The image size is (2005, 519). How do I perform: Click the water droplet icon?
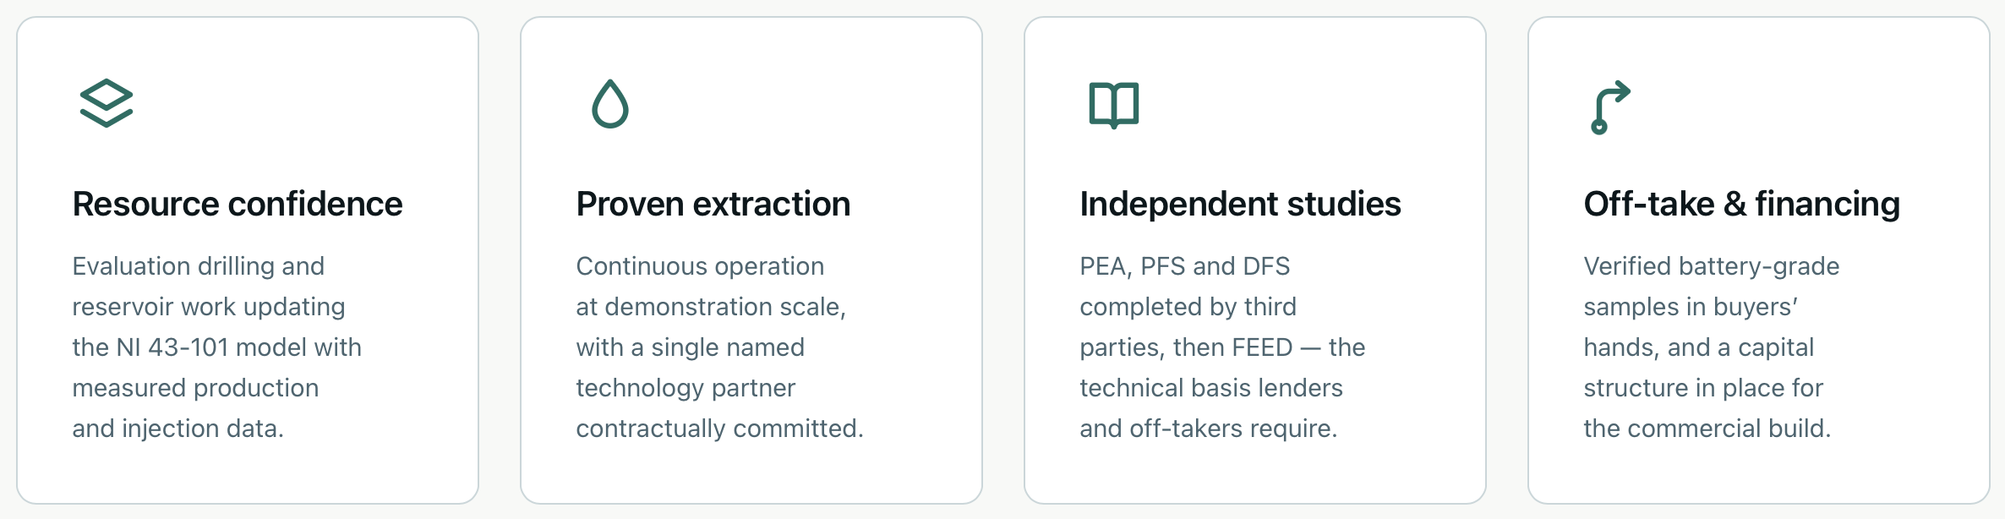click(x=610, y=104)
